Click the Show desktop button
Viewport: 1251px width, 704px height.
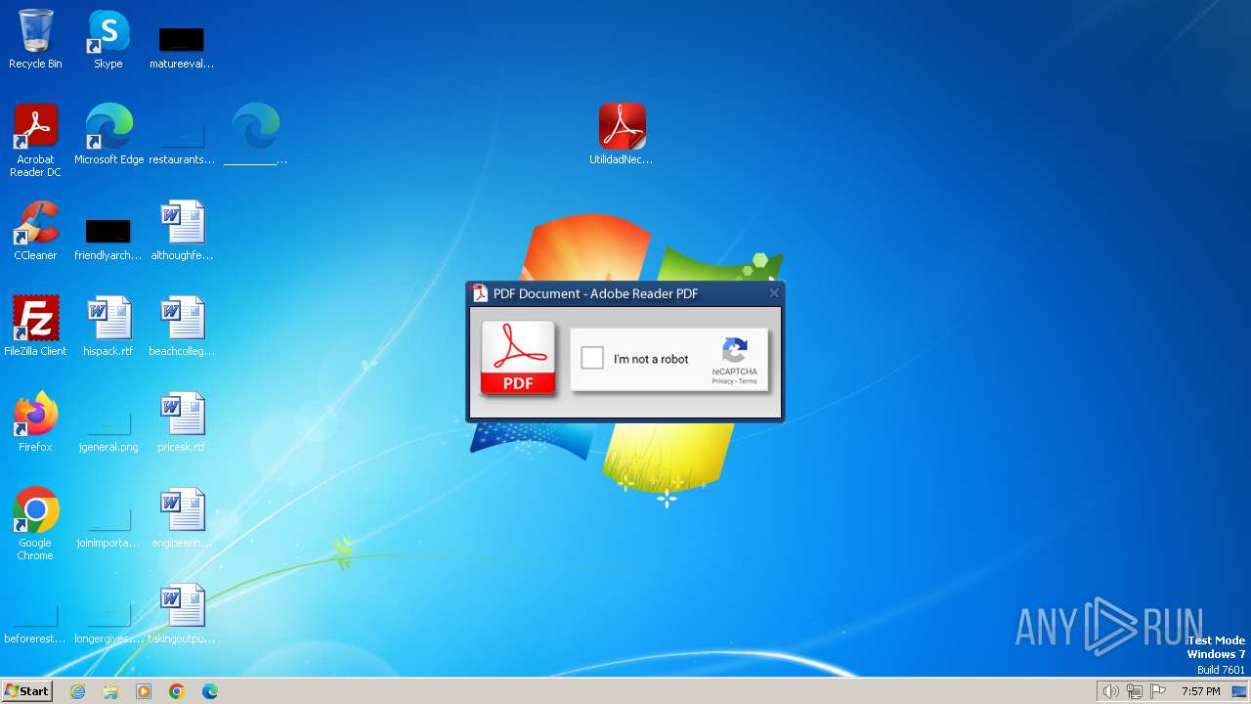point(1239,691)
